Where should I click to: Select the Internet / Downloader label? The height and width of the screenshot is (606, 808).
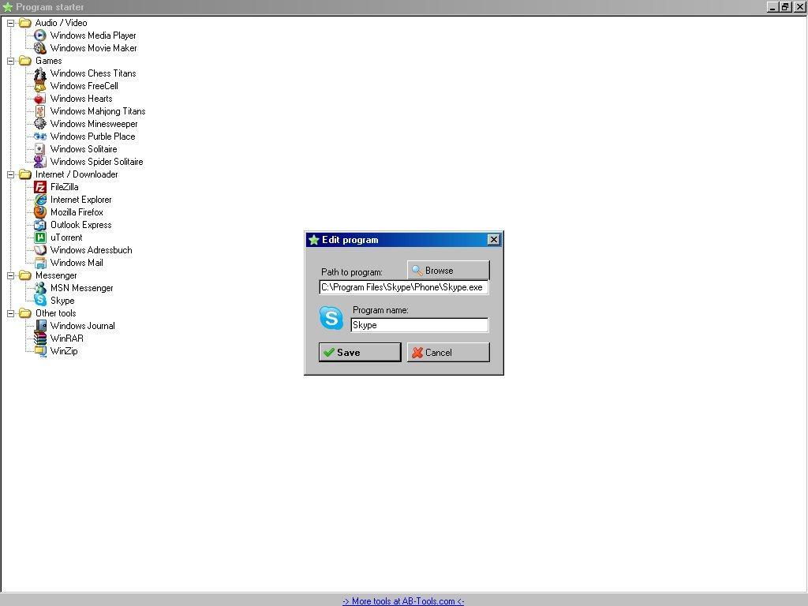tap(77, 174)
